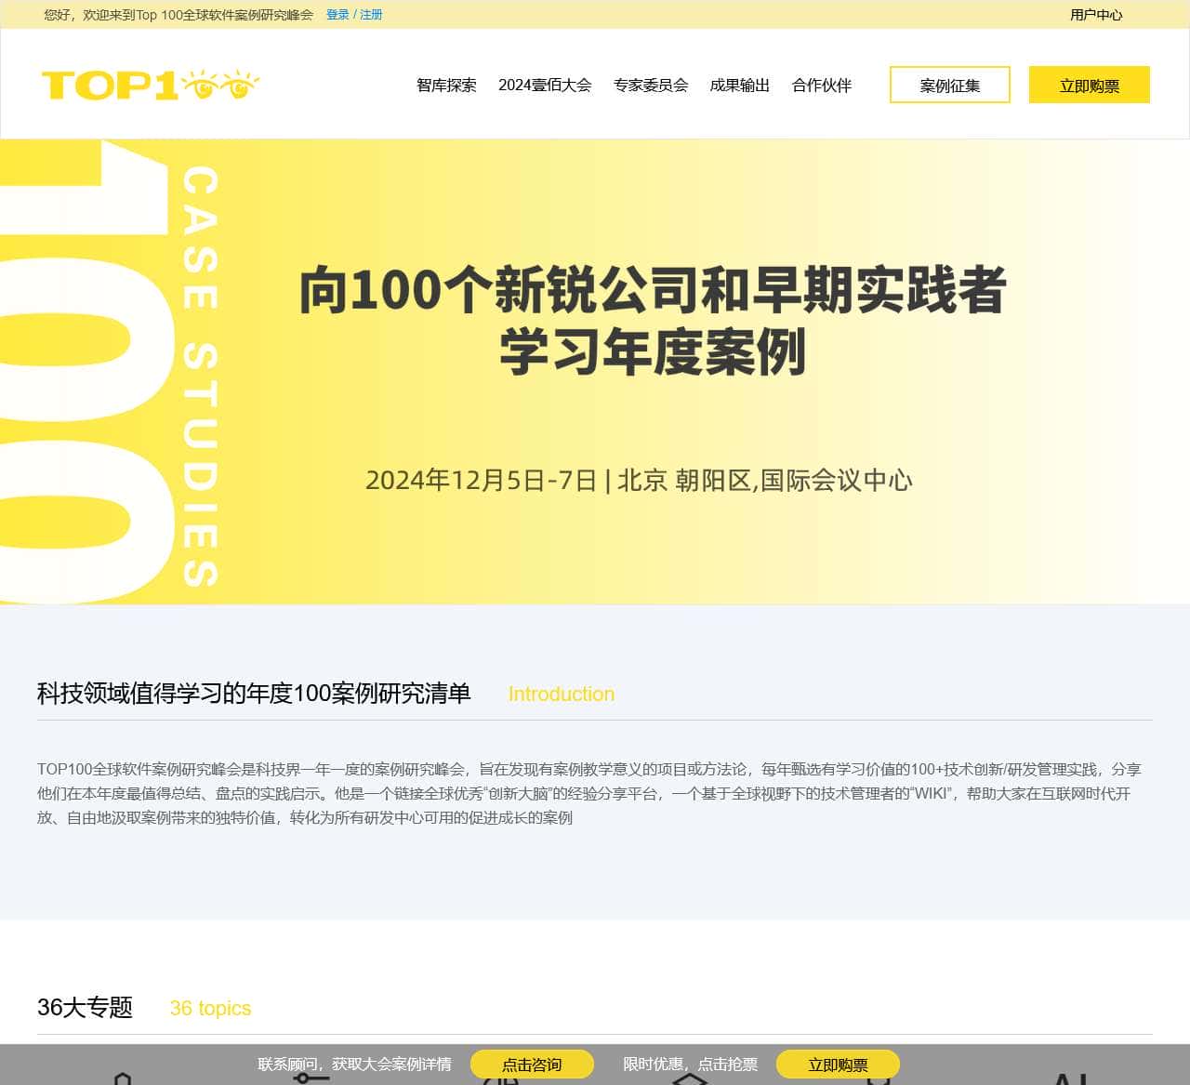Click the Introduction label beside the heading

(562, 695)
